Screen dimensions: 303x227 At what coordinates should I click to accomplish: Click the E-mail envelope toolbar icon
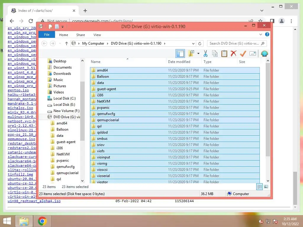tap(253, 53)
